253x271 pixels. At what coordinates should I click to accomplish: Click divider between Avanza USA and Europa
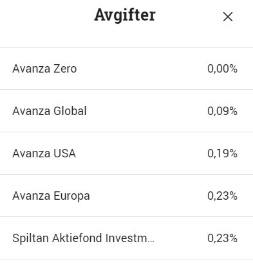[x=126, y=174]
